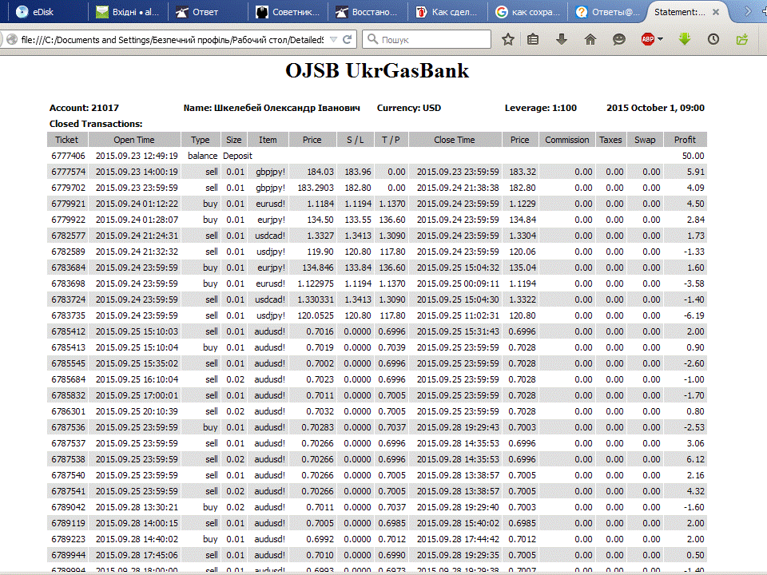Select ticket number 6789223
This screenshot has height=575, width=767.
(68, 539)
